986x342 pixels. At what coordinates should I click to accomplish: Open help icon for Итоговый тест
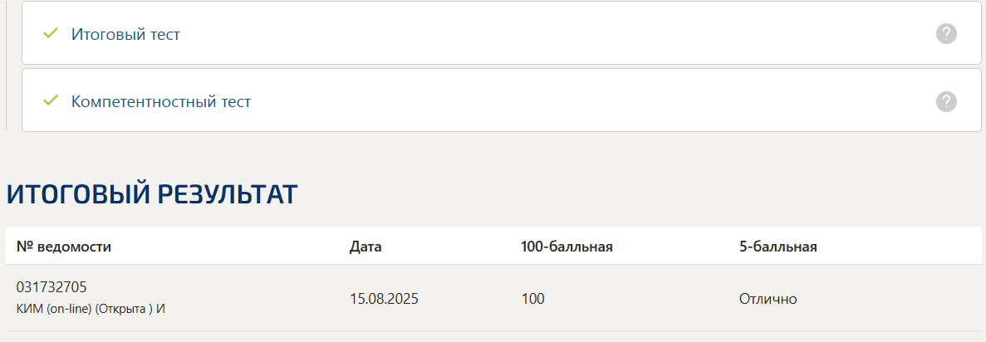point(946,34)
